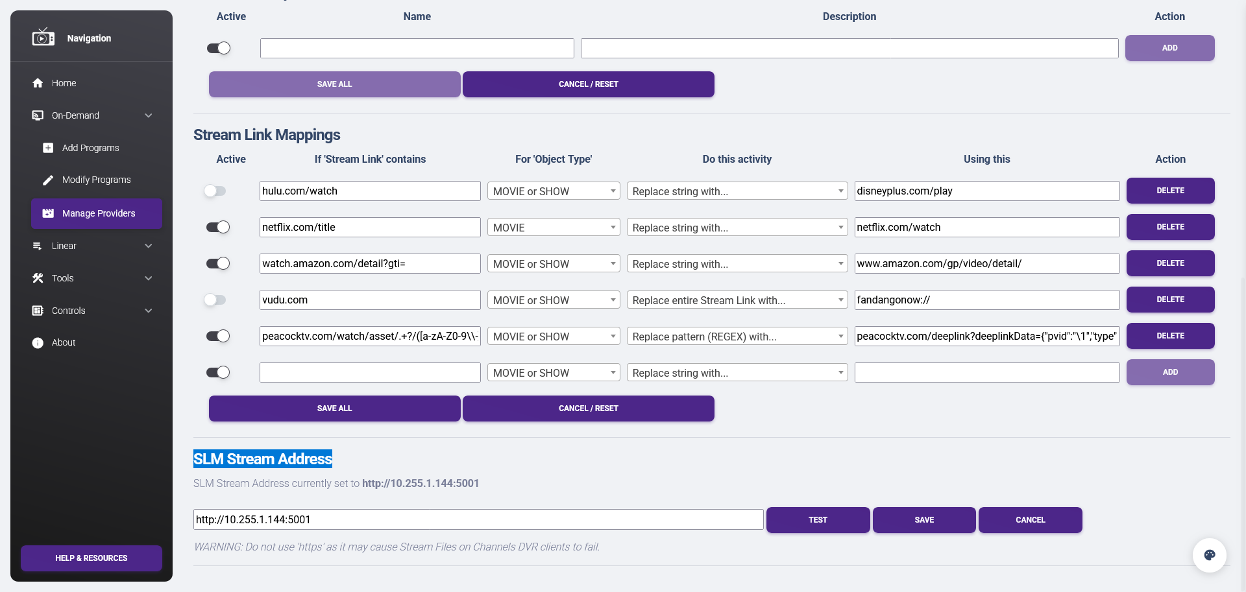This screenshot has width=1246, height=592.
Task: Enable the hulu.com/watch mapping toggle
Action: click(x=215, y=191)
